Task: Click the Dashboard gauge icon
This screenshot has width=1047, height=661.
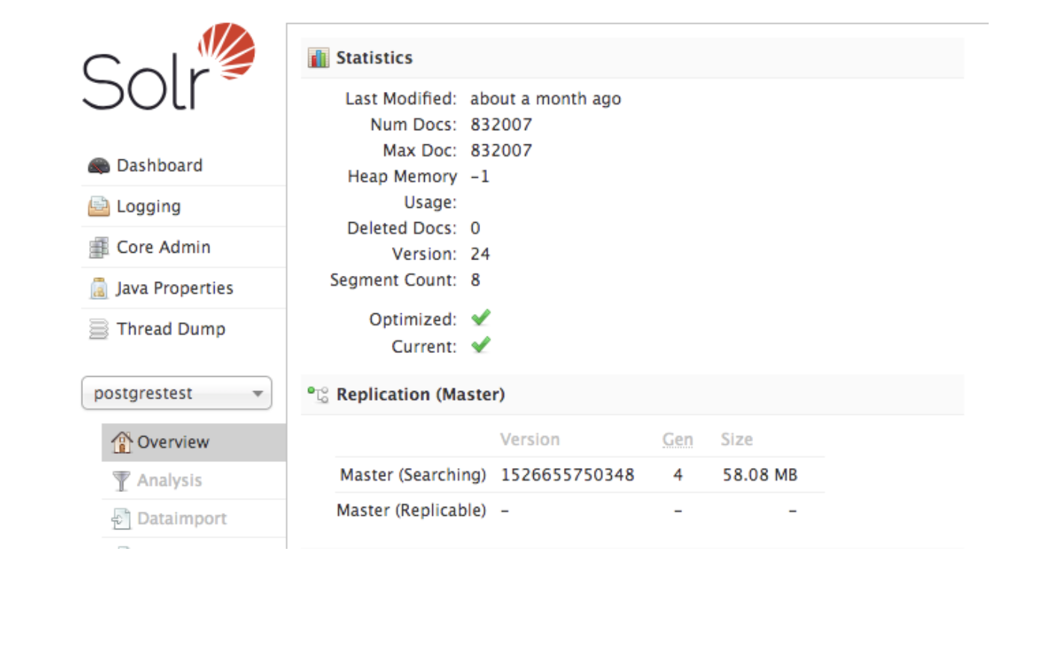Action: coord(98,165)
